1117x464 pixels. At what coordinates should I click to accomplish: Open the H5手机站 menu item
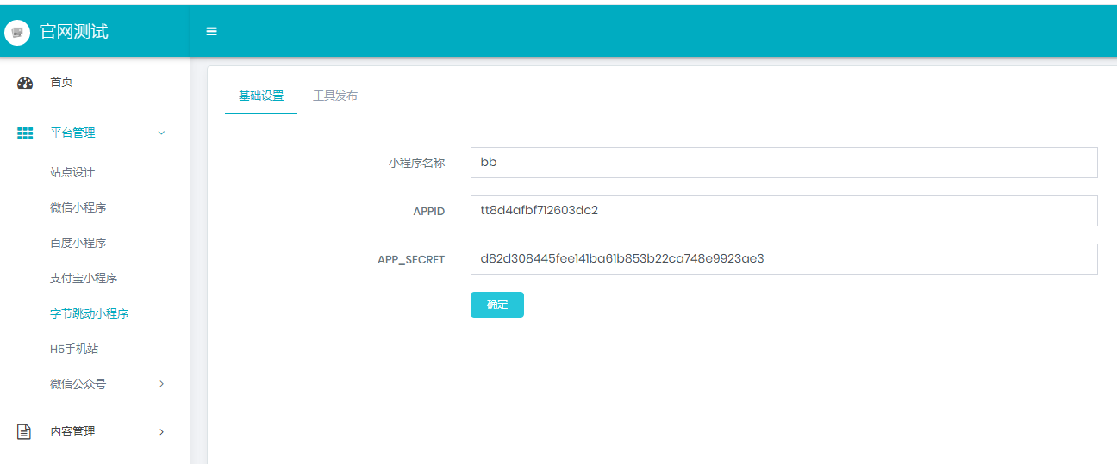click(x=74, y=349)
